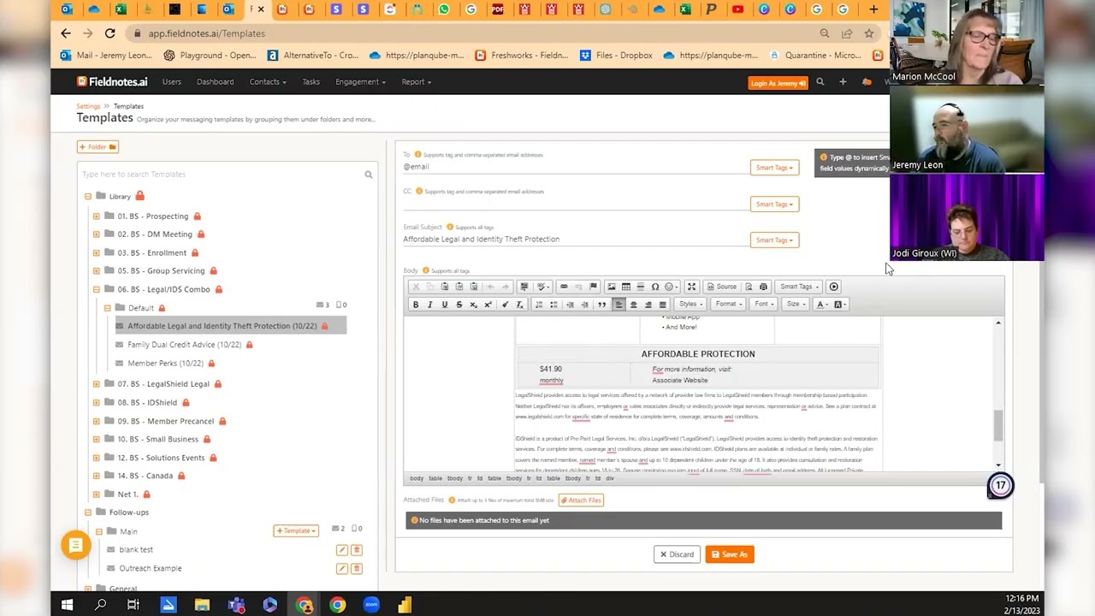Insert an anchor flag
This screenshot has height=616, width=1095.
[593, 287]
